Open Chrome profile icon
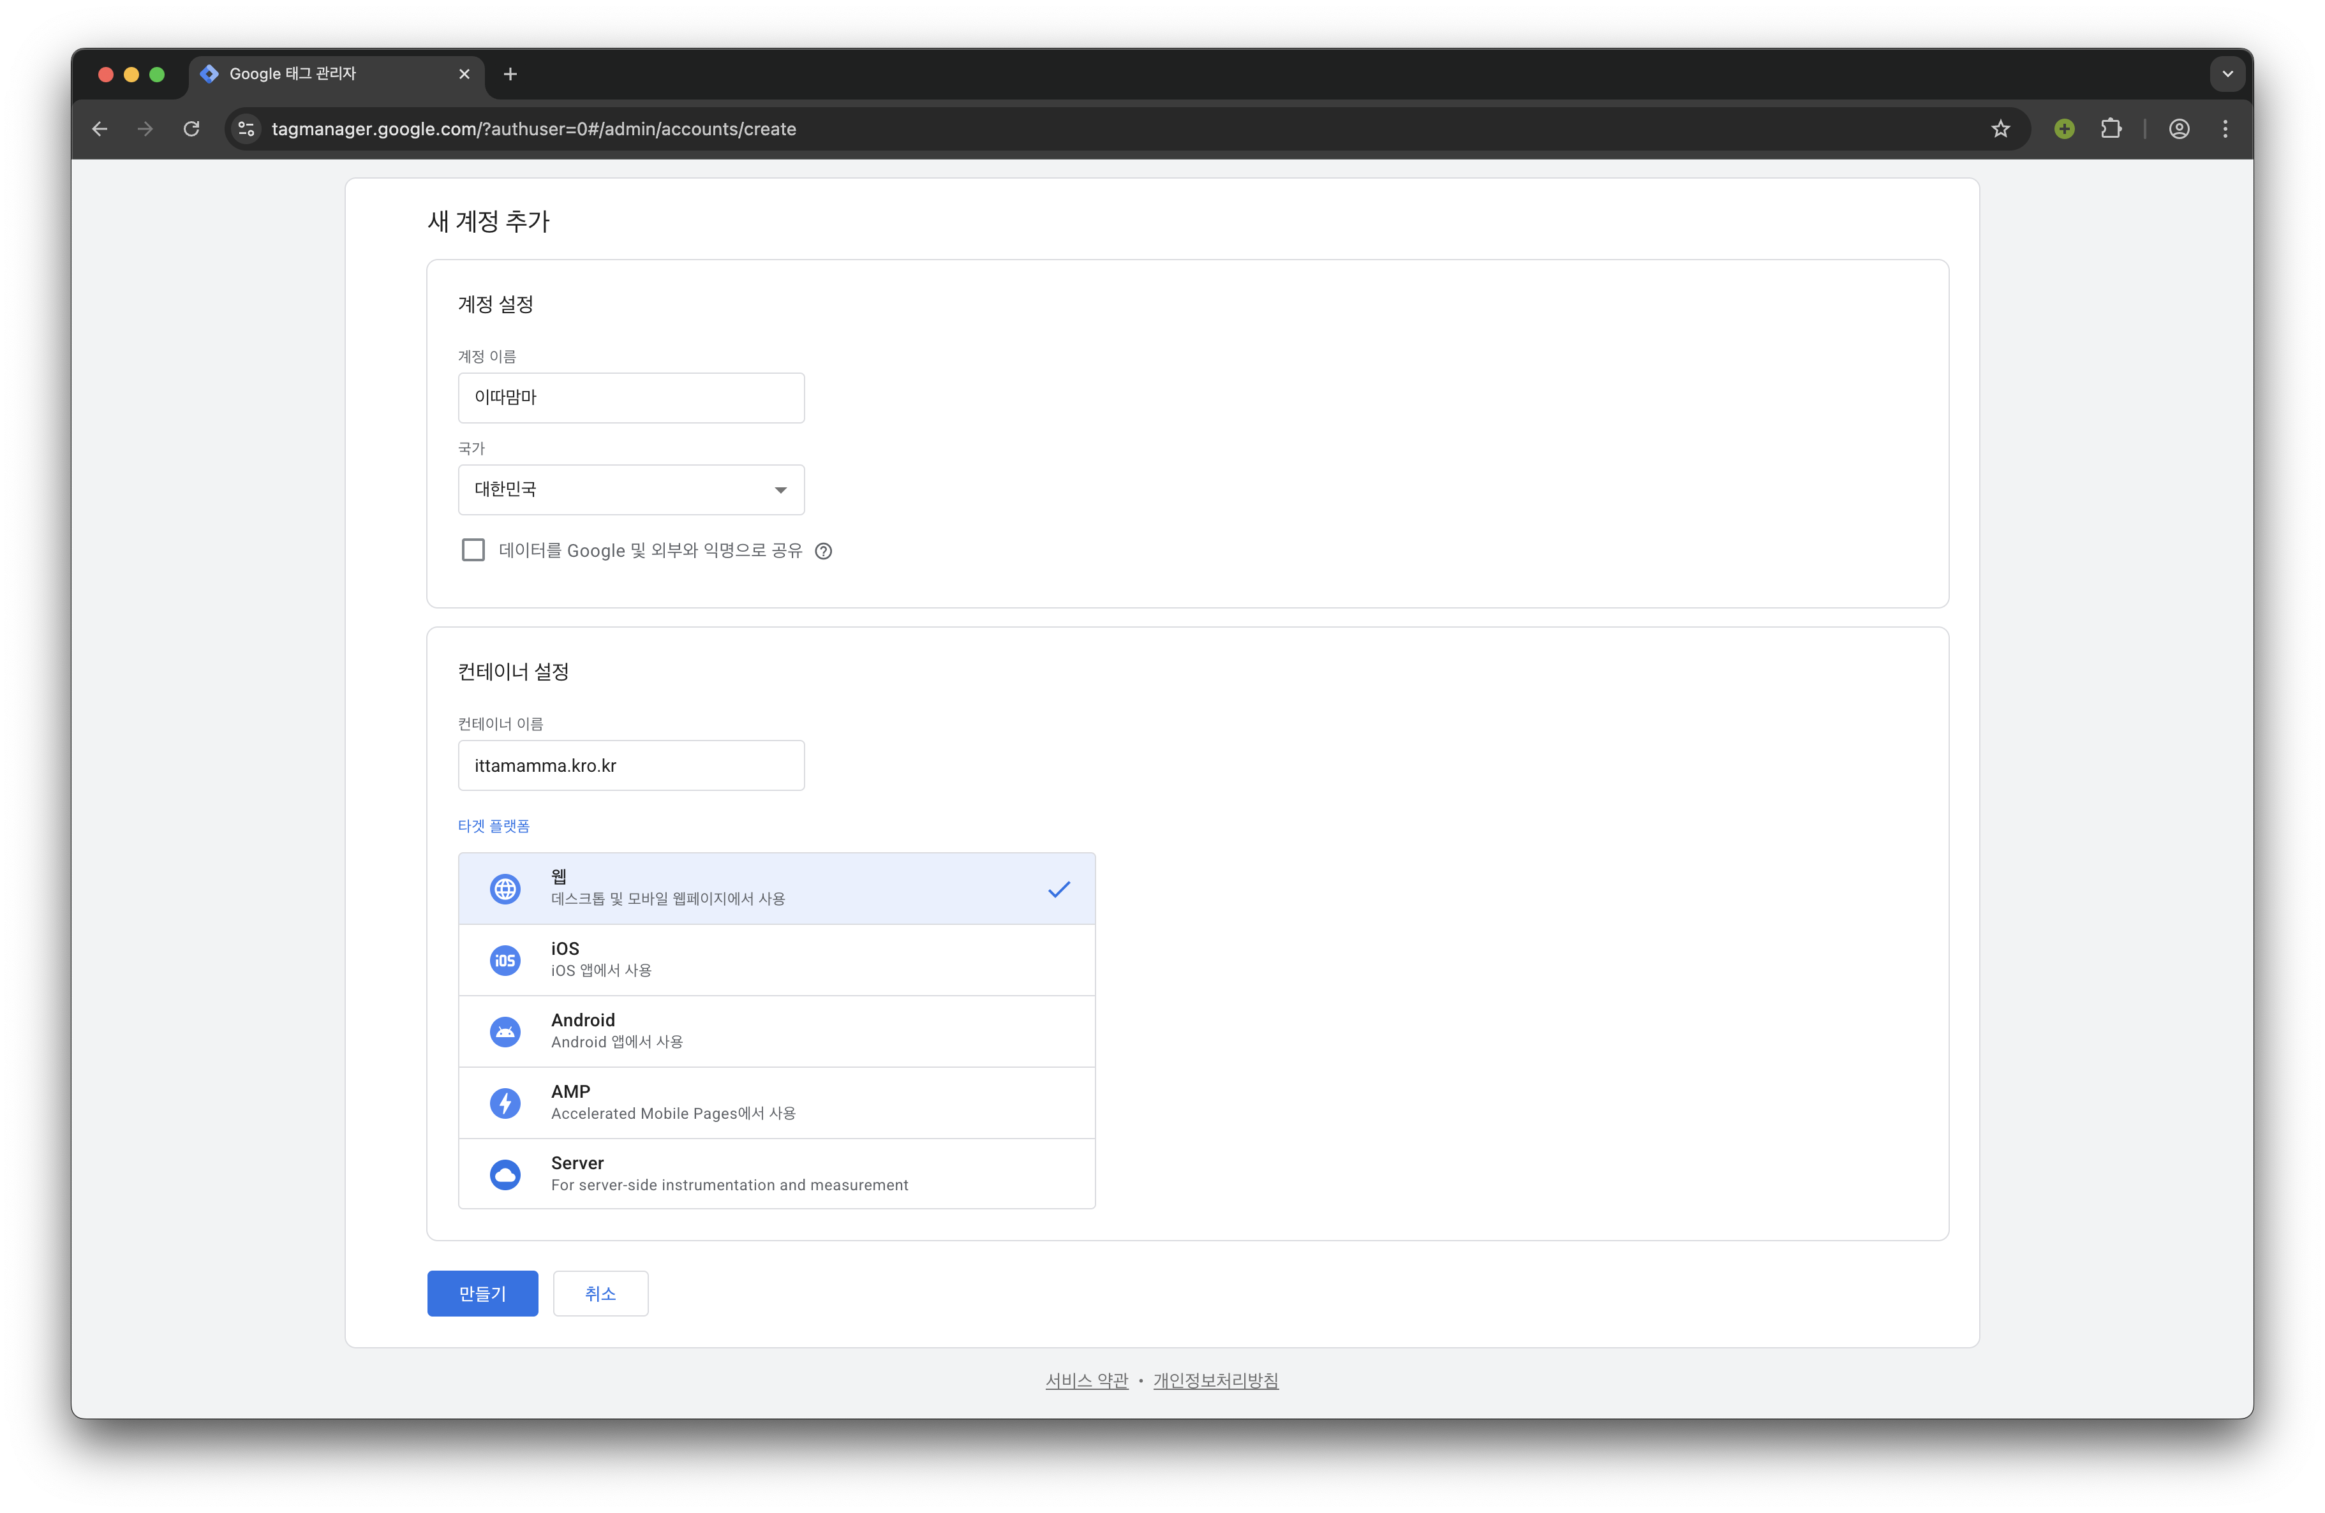The image size is (2325, 1513). tap(2180, 129)
